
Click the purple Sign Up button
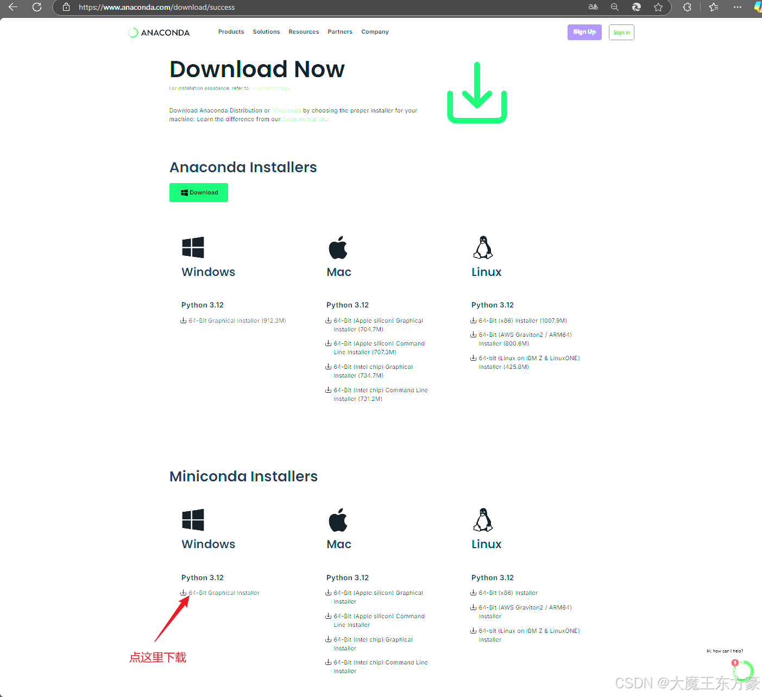584,32
